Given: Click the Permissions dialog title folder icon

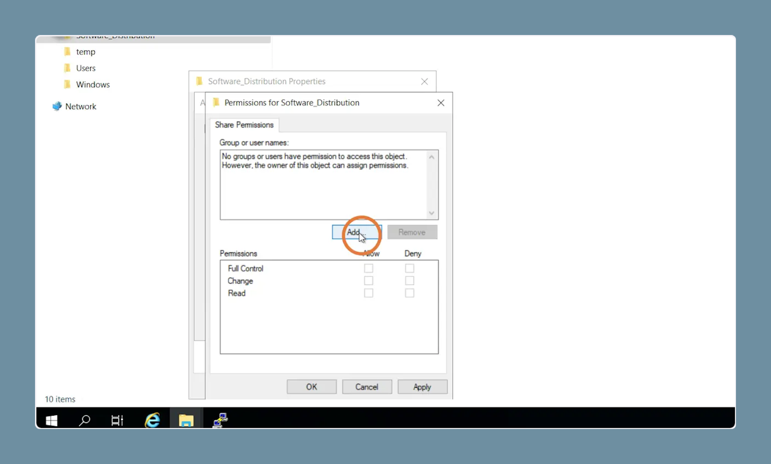Looking at the screenshot, I should (x=216, y=102).
